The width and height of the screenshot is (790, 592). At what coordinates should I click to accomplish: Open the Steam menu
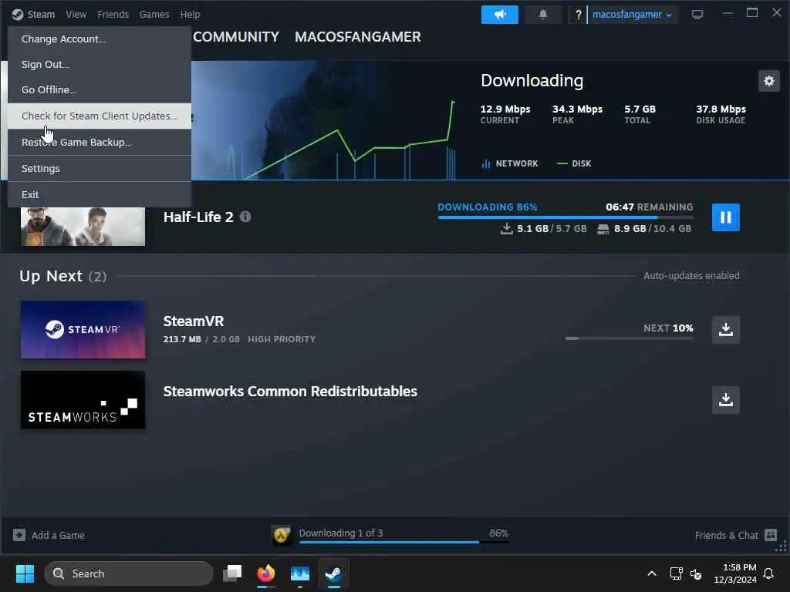tap(41, 15)
